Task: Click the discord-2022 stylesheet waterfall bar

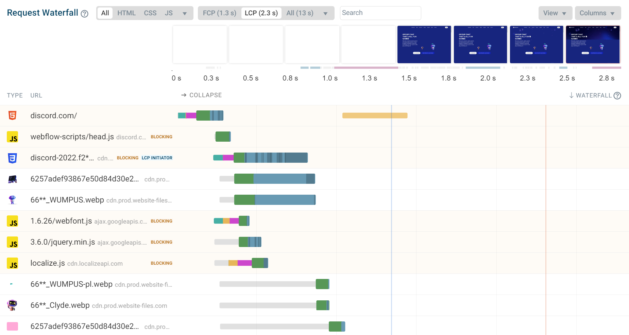Action: click(x=260, y=158)
